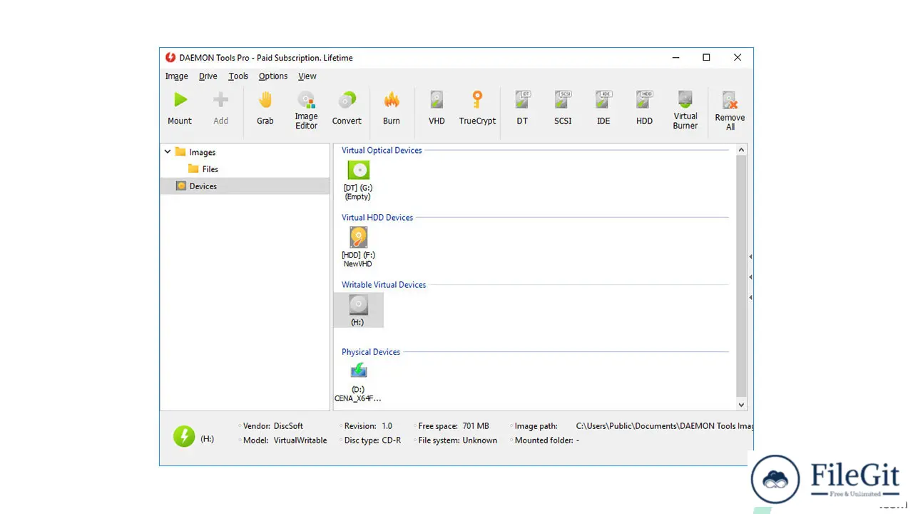The image size is (913, 514).
Task: Select the Images folder in tree
Action: pos(195,152)
